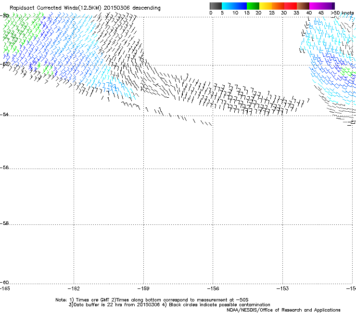Click the '-60' latitude axis label
356x313 pixels.
click(4, 283)
